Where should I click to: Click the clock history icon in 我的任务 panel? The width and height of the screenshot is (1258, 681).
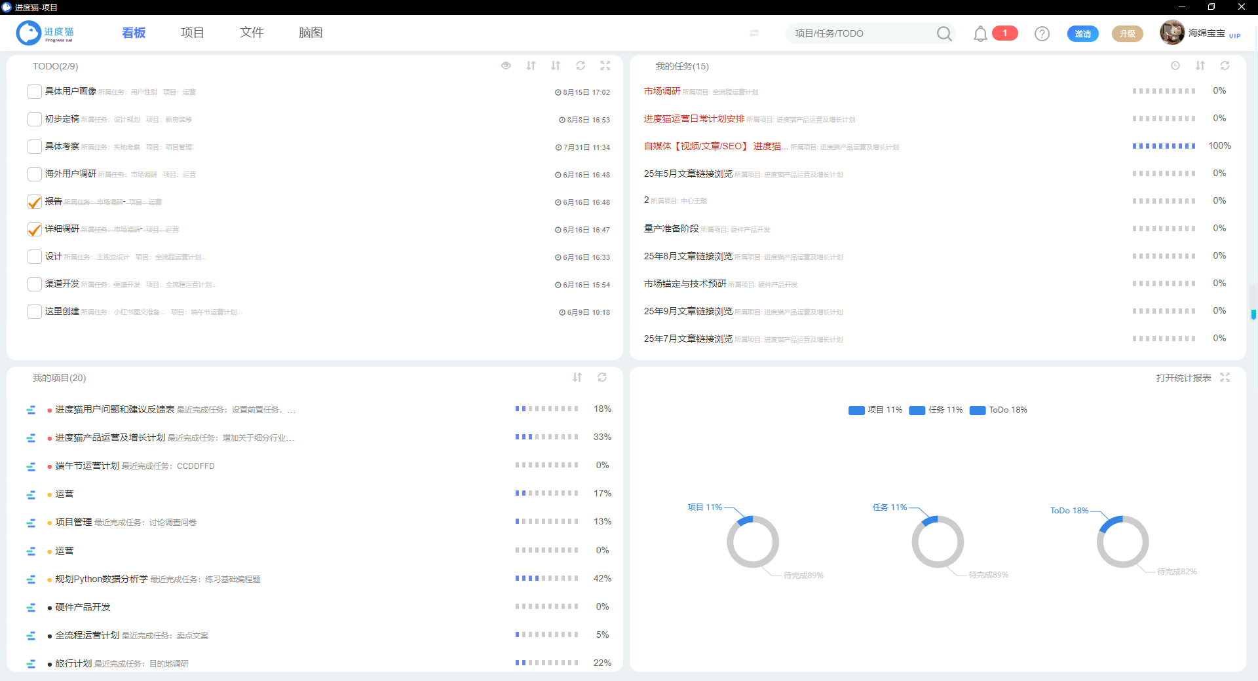[1175, 65]
